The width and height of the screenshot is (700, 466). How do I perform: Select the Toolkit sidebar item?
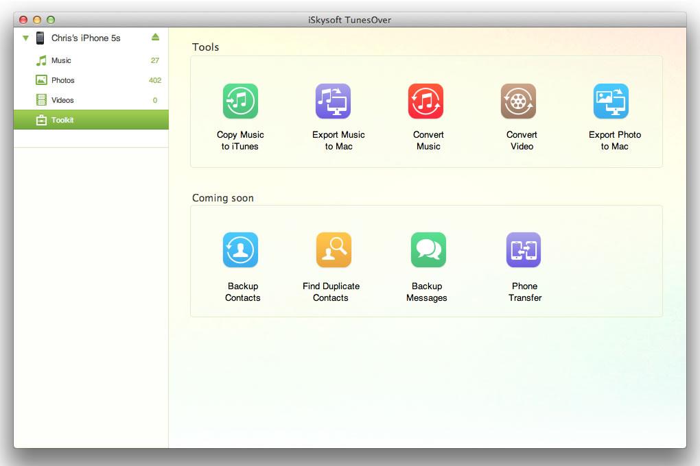coord(62,121)
